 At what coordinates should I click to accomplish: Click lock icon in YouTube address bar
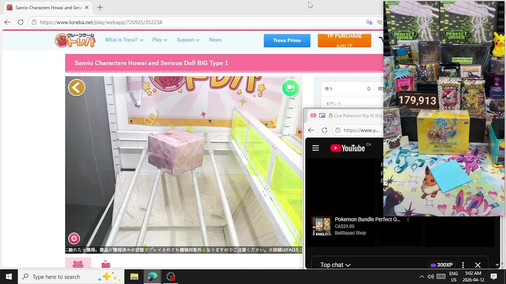(x=338, y=130)
